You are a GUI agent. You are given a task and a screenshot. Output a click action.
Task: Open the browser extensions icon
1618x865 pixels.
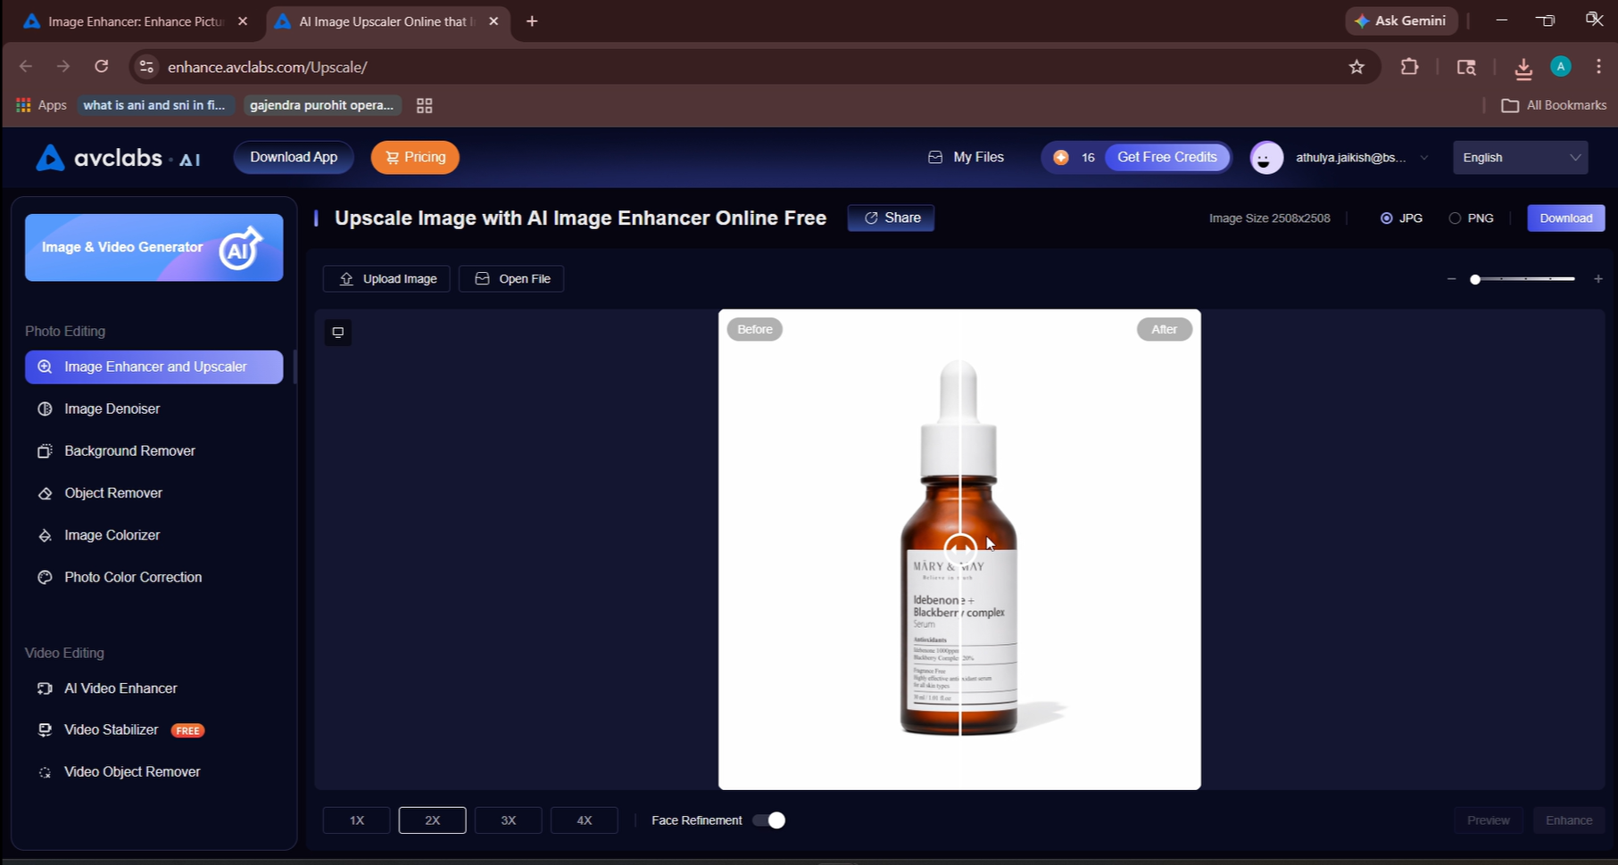click(1409, 67)
